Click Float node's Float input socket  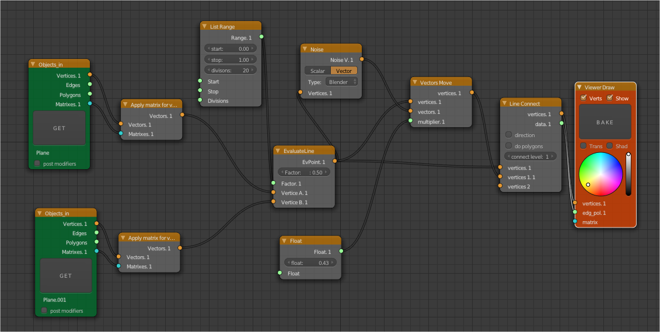[280, 273]
